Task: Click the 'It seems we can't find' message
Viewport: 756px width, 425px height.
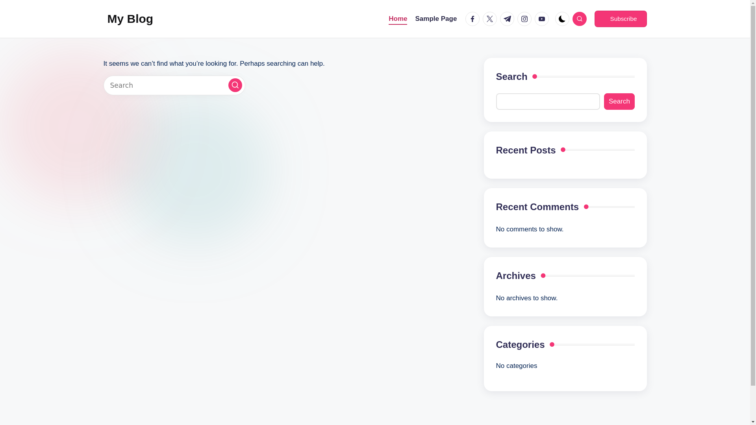Action: click(214, 63)
